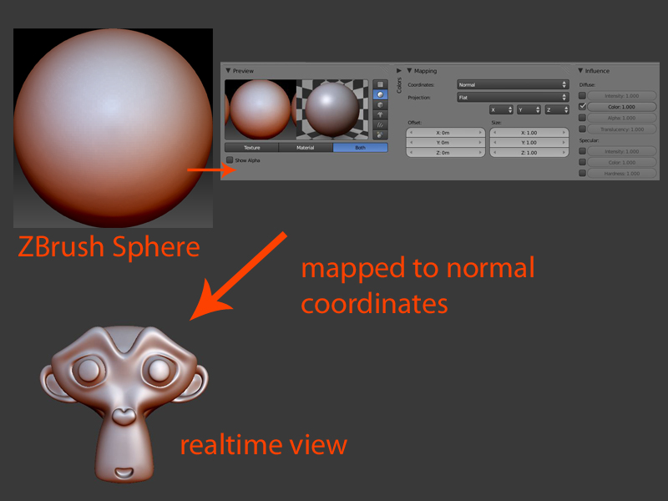Toggle the Translucency influence checkbox
This screenshot has width=668, height=501.
(582, 129)
